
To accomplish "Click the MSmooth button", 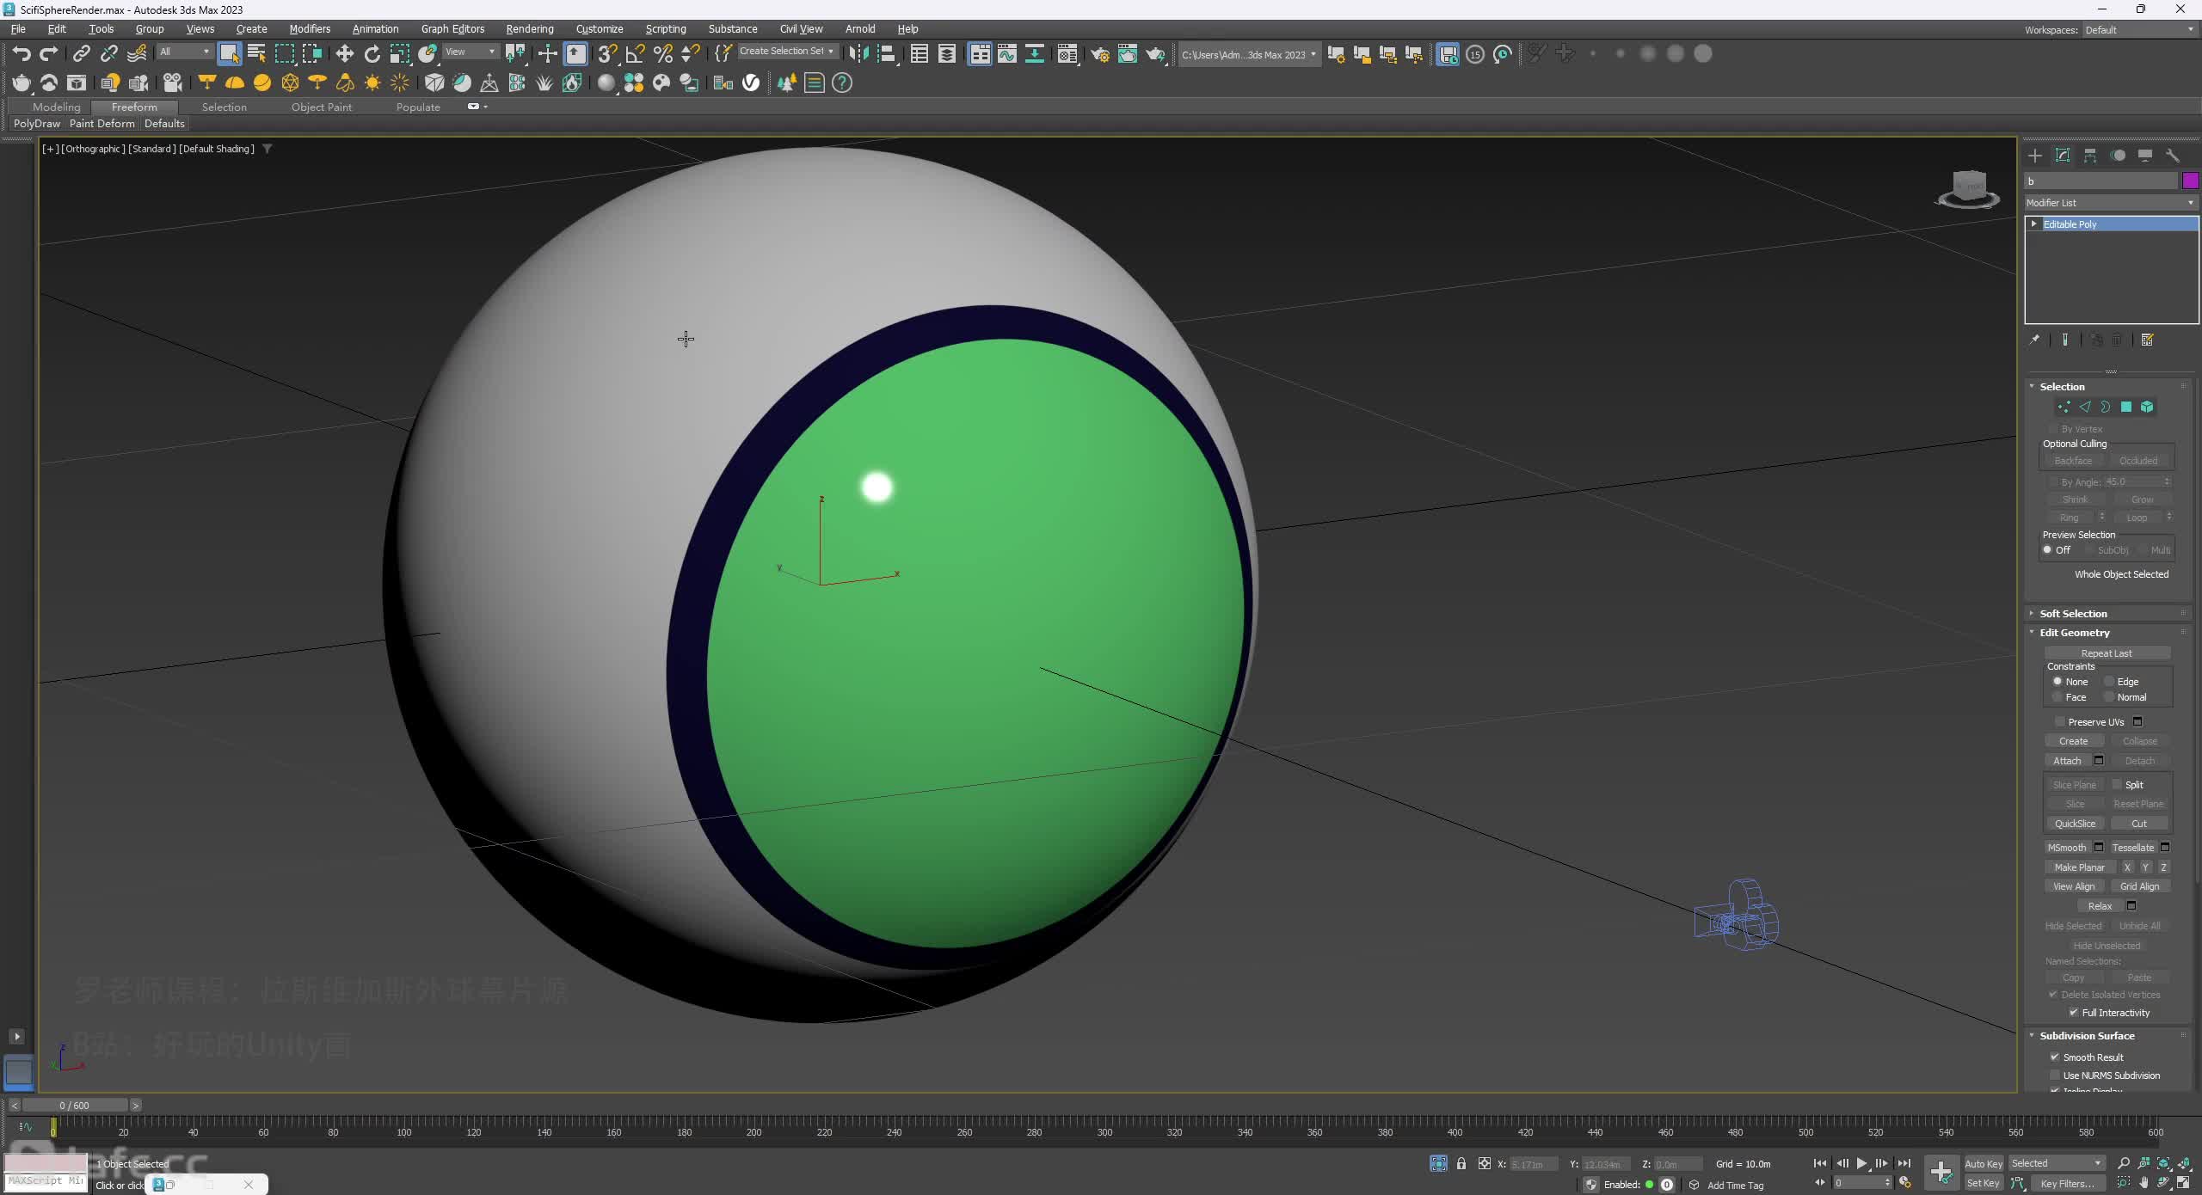I will click(x=2067, y=848).
